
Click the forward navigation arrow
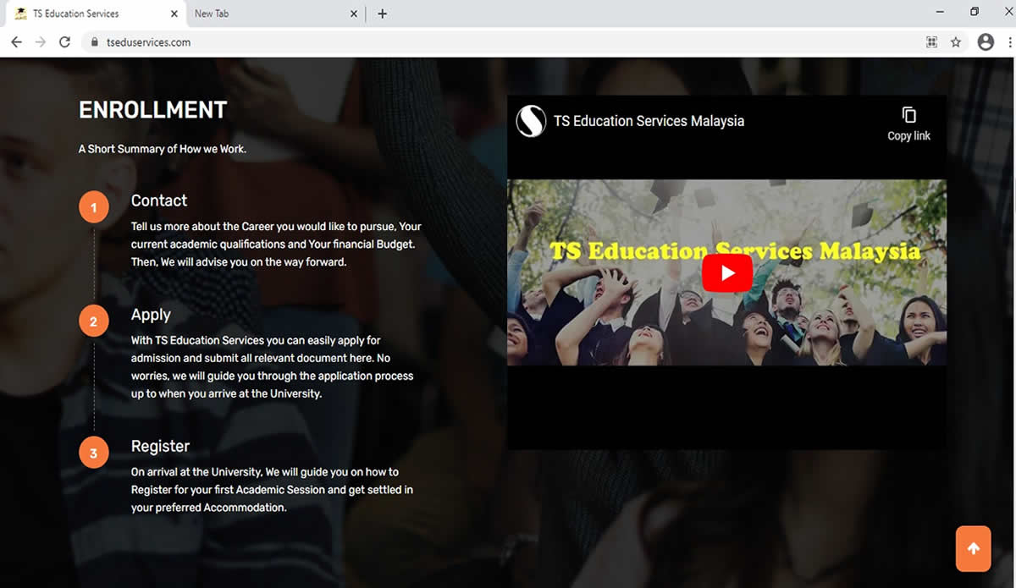40,41
